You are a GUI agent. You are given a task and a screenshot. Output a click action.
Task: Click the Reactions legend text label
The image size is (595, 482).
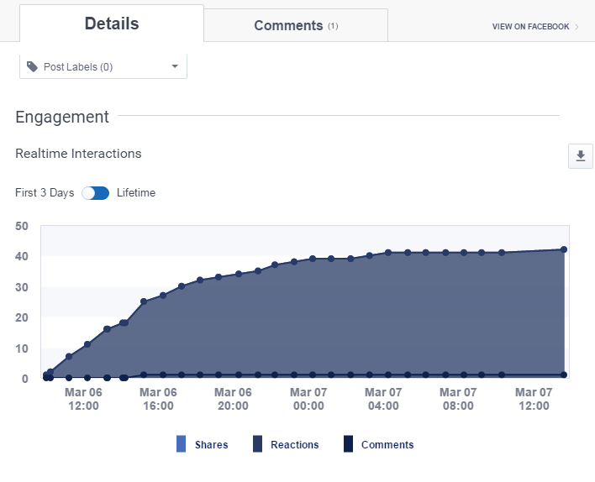point(294,445)
